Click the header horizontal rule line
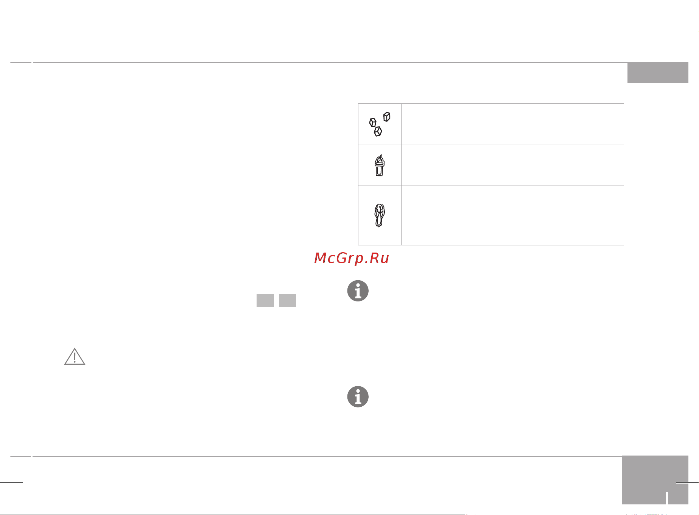Image resolution: width=699 pixels, height=515 pixels. [x=330, y=62]
